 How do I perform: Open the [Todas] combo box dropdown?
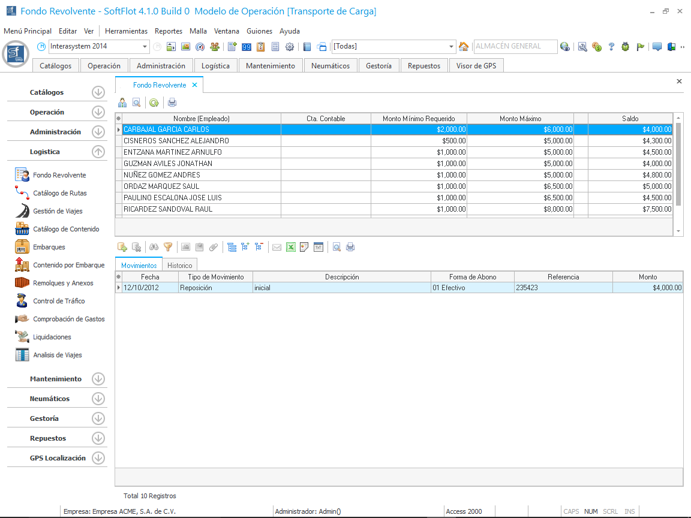pyautogui.click(x=452, y=47)
